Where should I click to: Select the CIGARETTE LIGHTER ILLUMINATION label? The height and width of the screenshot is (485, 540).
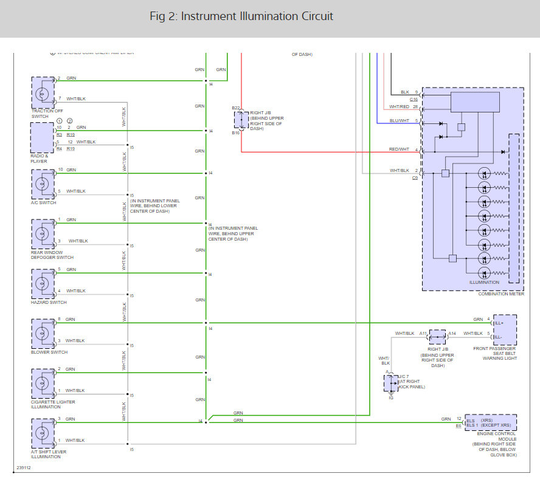[53, 404]
